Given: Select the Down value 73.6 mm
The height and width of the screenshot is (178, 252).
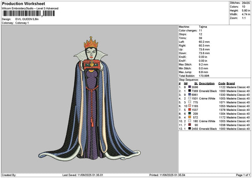Looking at the screenshot, I should [x=204, y=53].
